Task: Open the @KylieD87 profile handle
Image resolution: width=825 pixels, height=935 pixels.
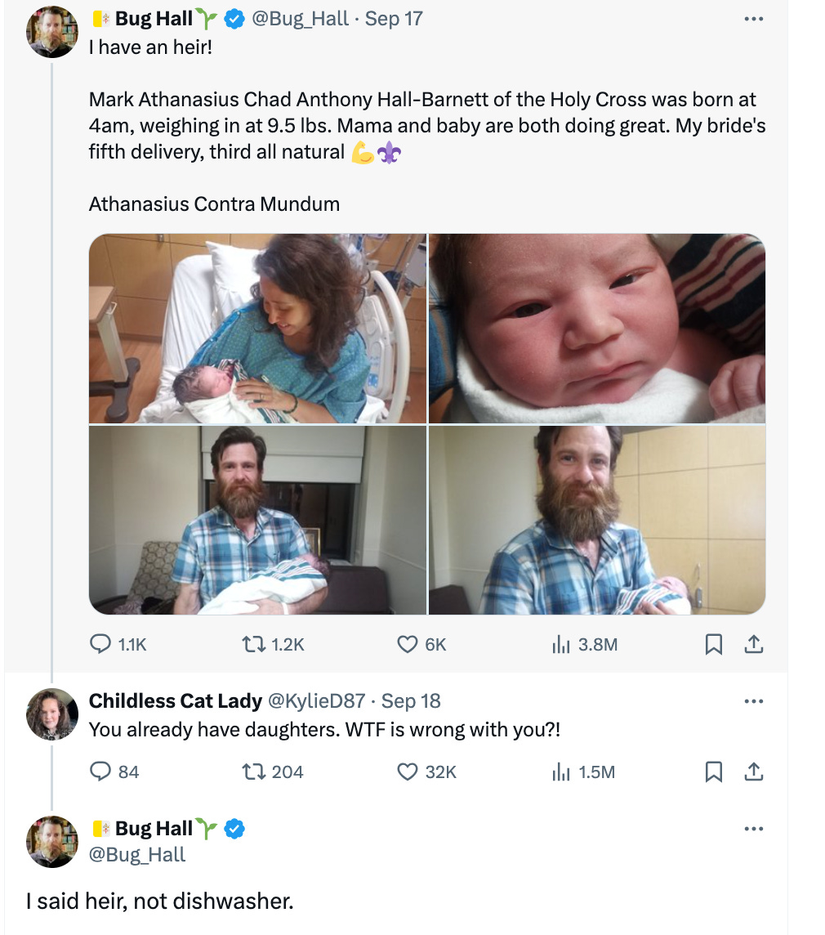Action: pyautogui.click(x=317, y=701)
